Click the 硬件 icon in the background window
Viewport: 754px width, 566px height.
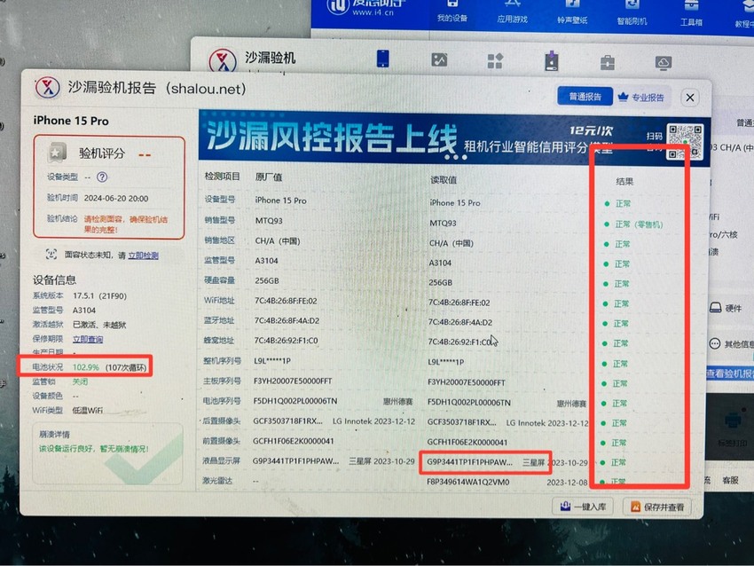click(716, 308)
